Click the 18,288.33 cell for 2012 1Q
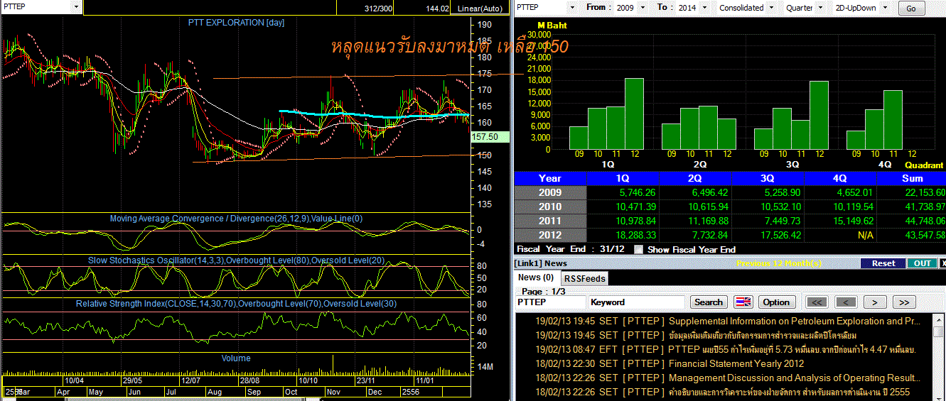 click(x=623, y=235)
